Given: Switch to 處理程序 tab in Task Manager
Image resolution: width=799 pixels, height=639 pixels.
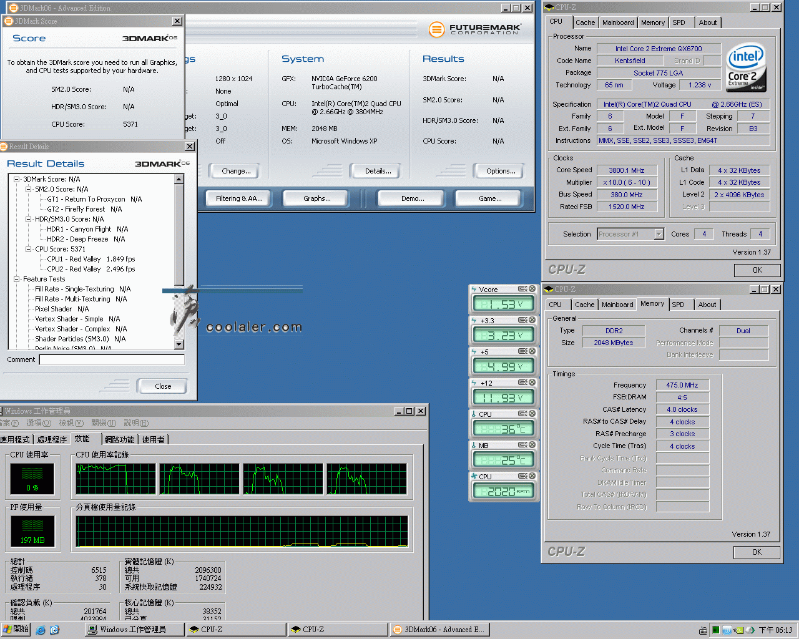Looking at the screenshot, I should point(52,439).
